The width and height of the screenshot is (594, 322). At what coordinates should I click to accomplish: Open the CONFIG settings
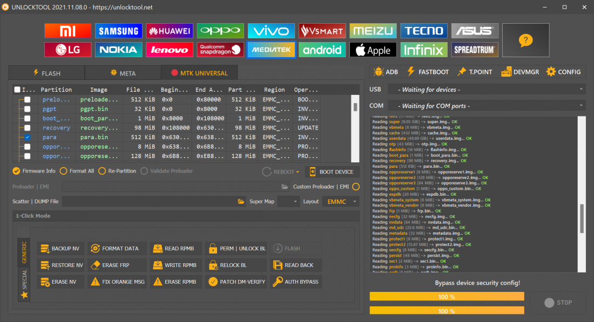click(x=563, y=72)
